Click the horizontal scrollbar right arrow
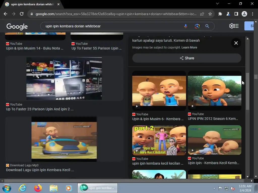This screenshot has width=258, height=193. [252, 181]
